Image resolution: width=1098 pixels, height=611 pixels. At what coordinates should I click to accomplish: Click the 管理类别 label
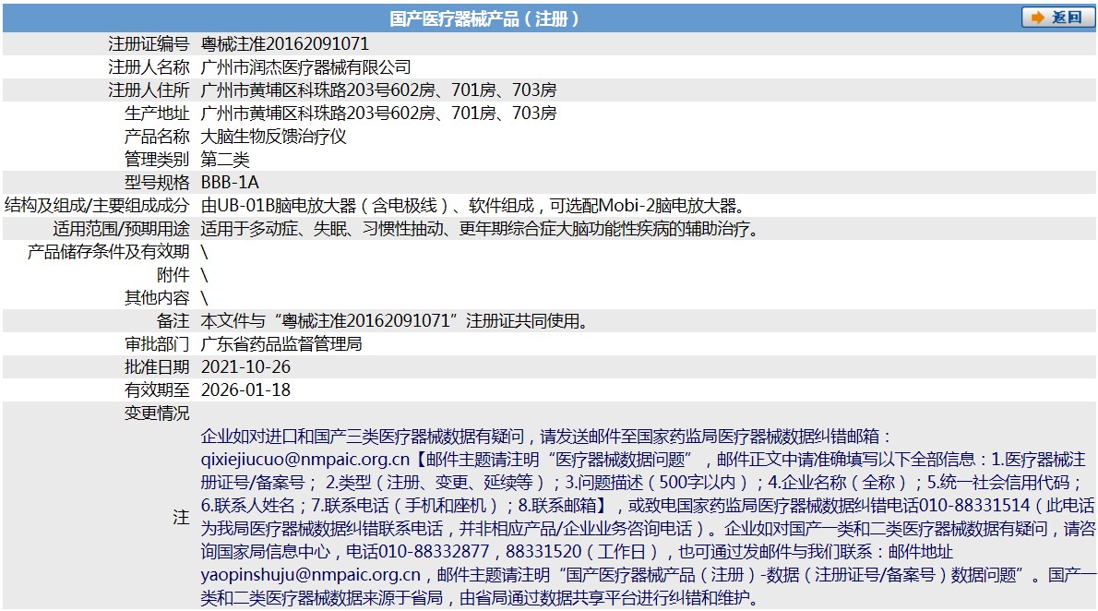[x=157, y=159]
